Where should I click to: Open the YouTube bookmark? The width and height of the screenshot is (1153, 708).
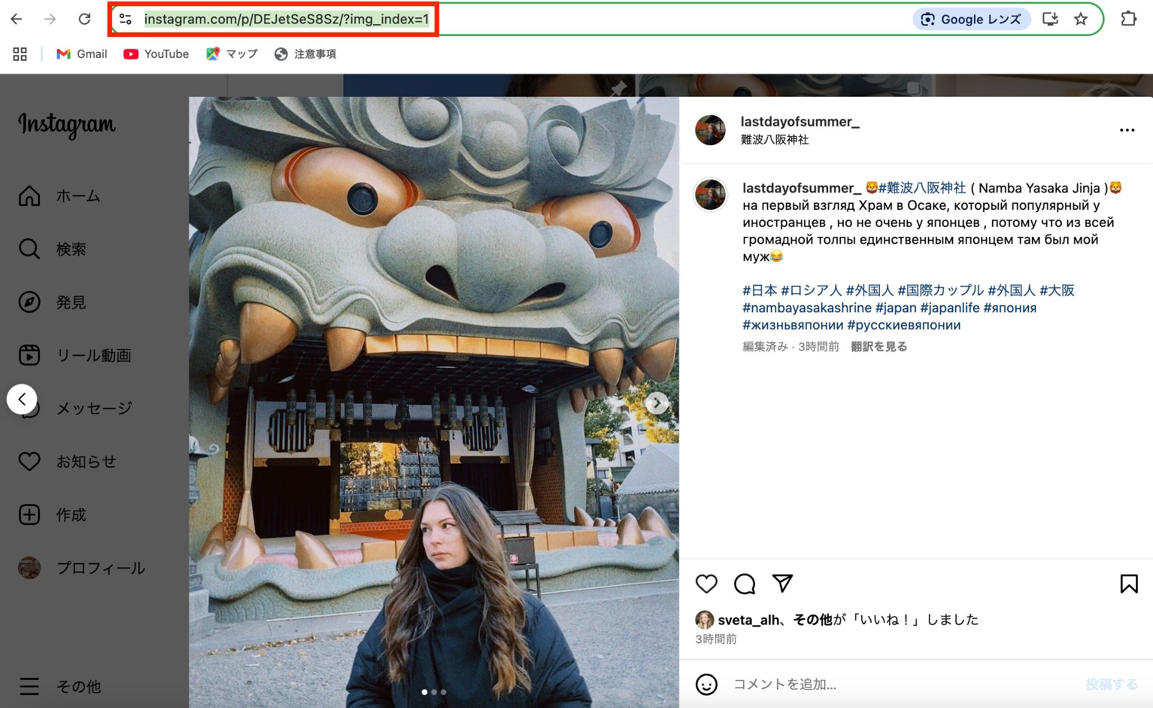[x=156, y=54]
